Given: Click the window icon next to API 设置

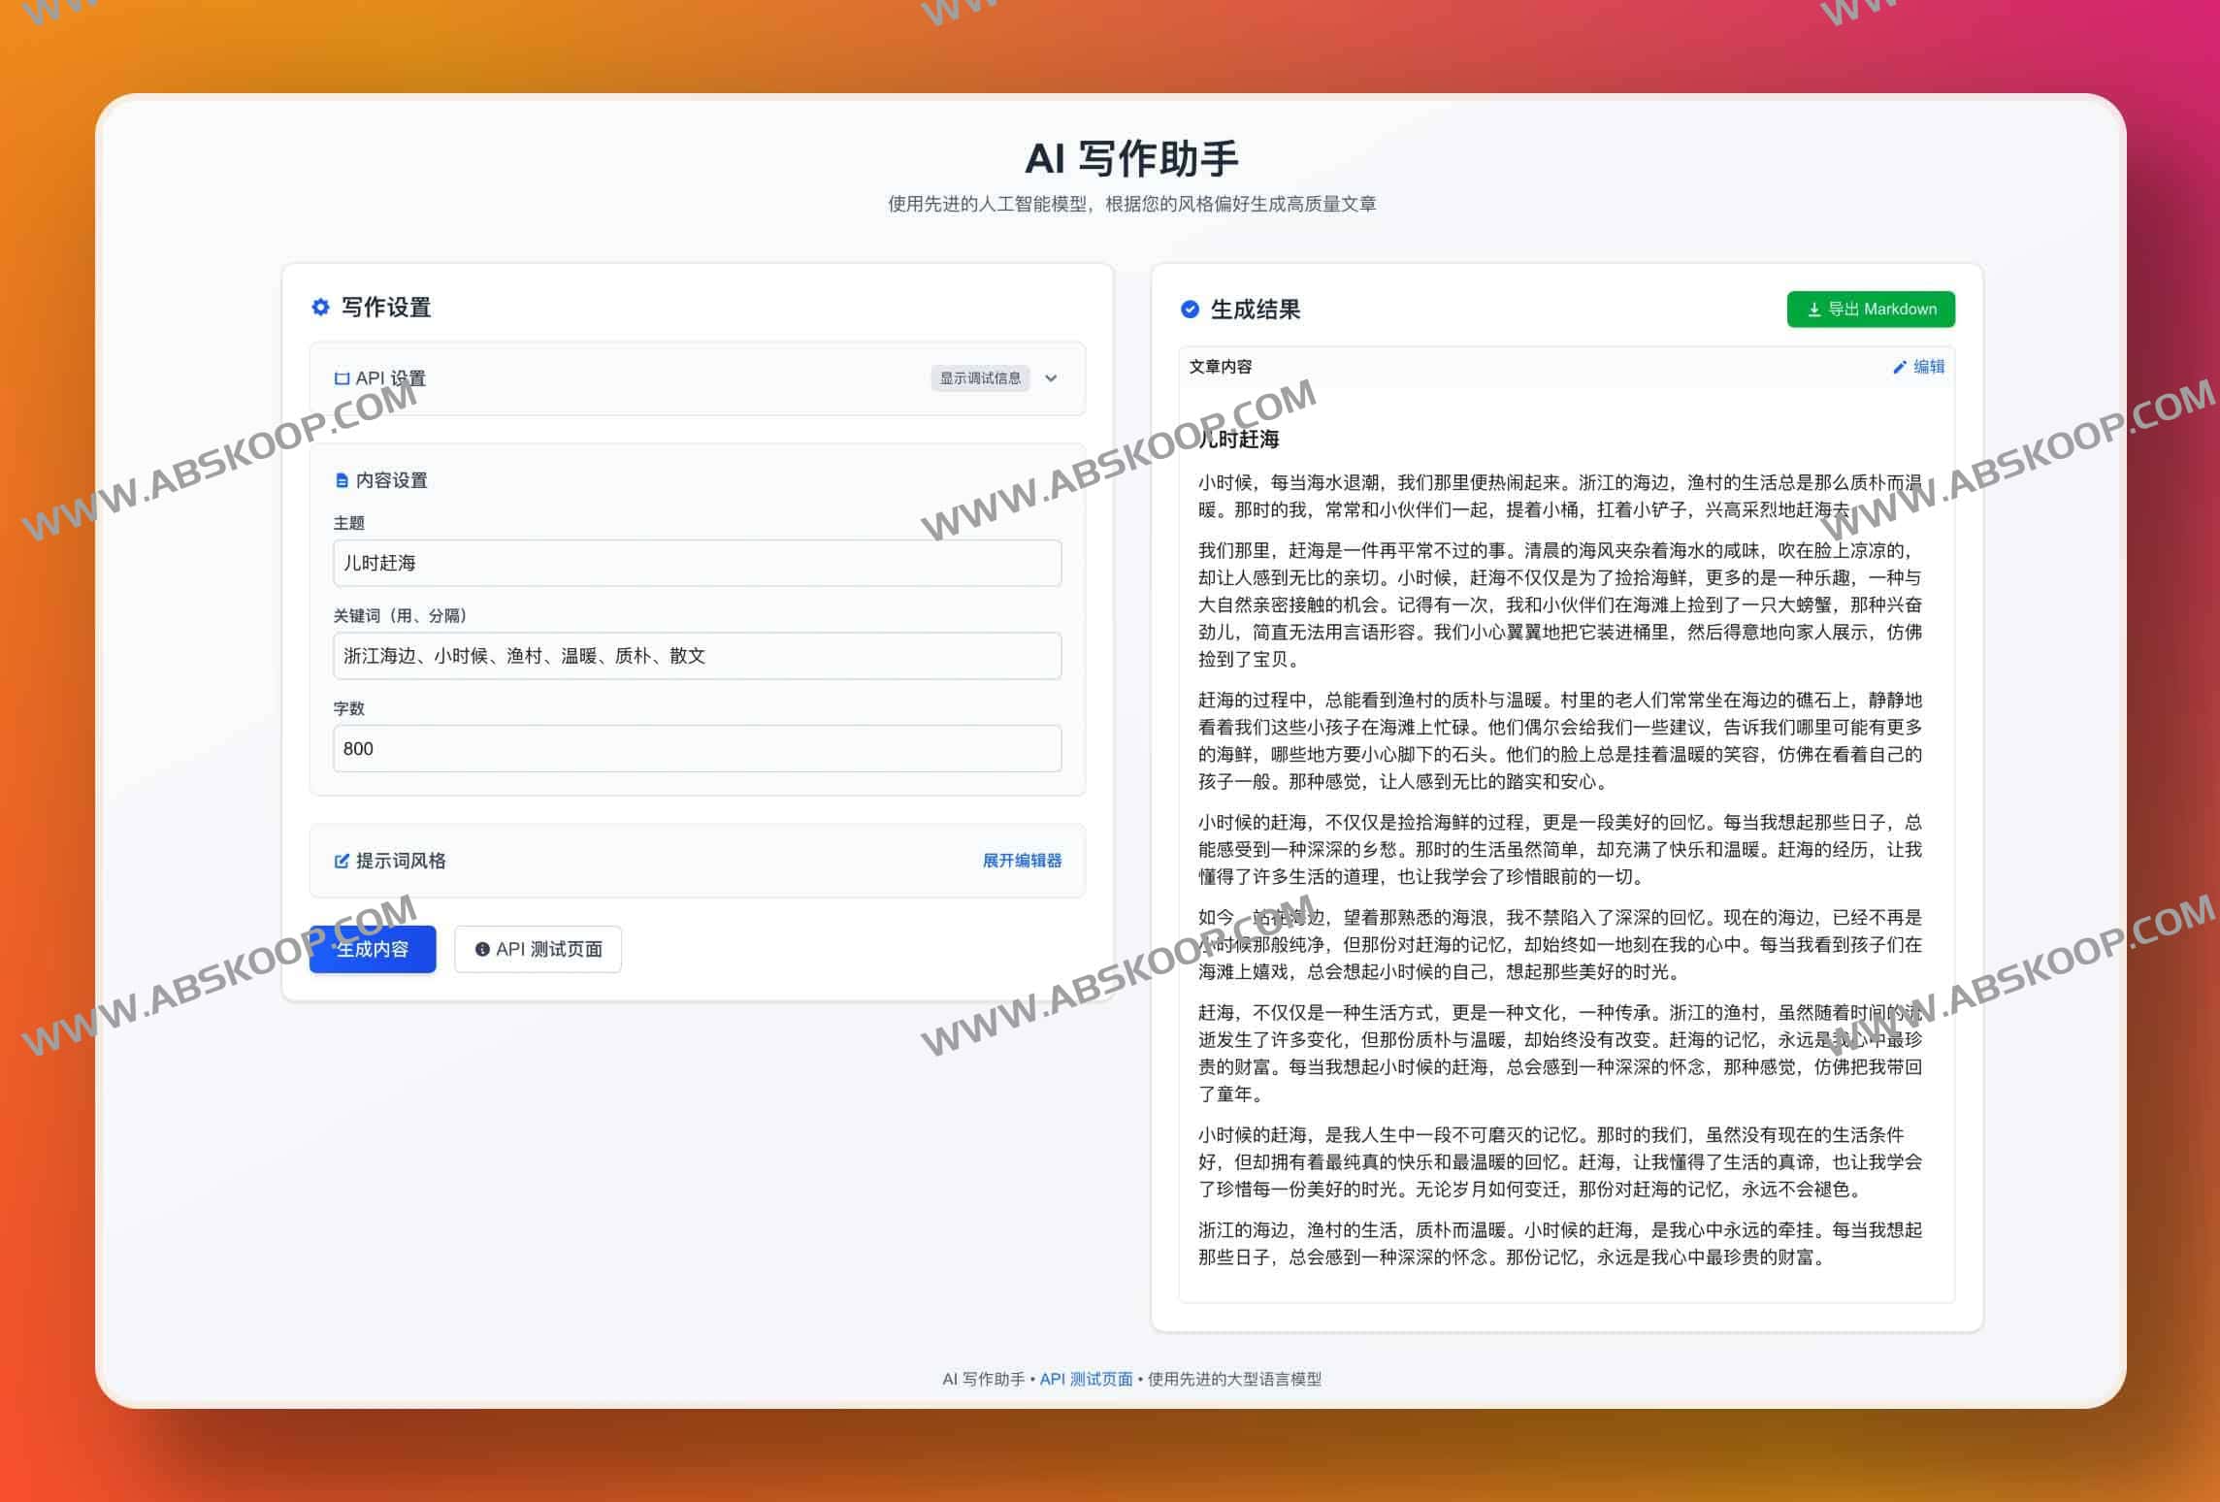Looking at the screenshot, I should tap(341, 378).
